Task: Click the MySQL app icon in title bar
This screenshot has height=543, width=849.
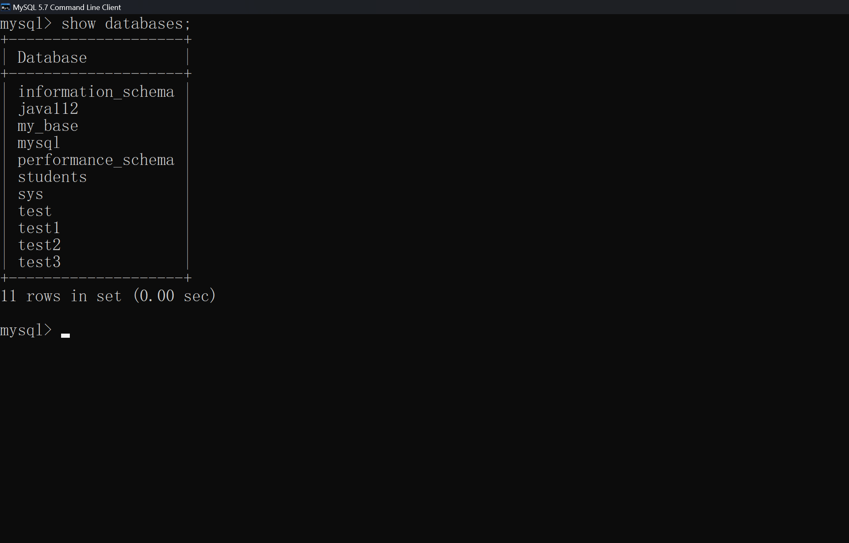Action: coord(5,7)
